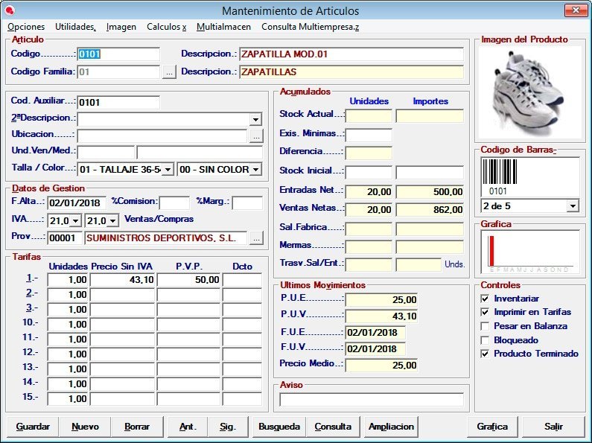592x443 pixels.
Task: Click the Aviso text field
Action: point(371,400)
